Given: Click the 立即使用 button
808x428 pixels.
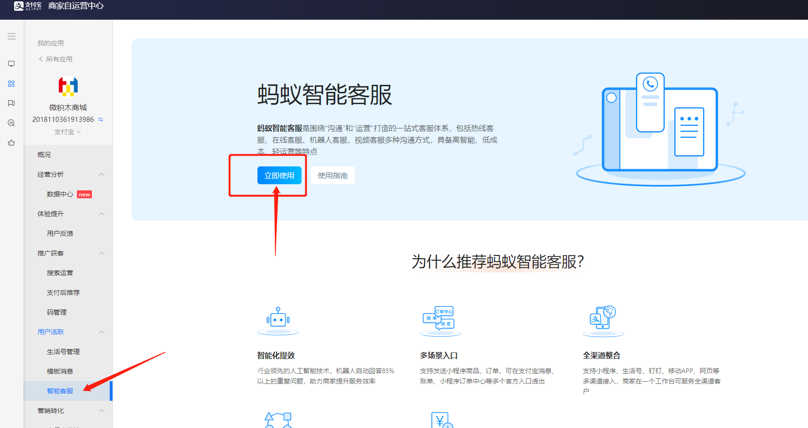Looking at the screenshot, I should coord(279,175).
